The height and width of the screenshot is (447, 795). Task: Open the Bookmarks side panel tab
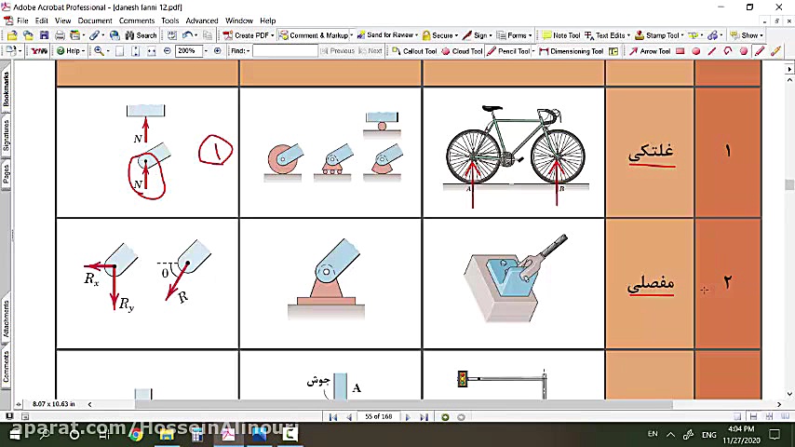[x=6, y=88]
